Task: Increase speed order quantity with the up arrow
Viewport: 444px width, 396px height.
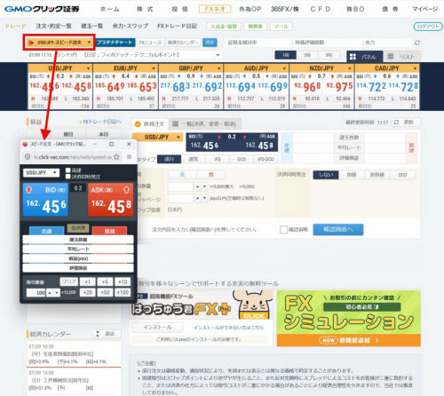Action: coord(50,293)
